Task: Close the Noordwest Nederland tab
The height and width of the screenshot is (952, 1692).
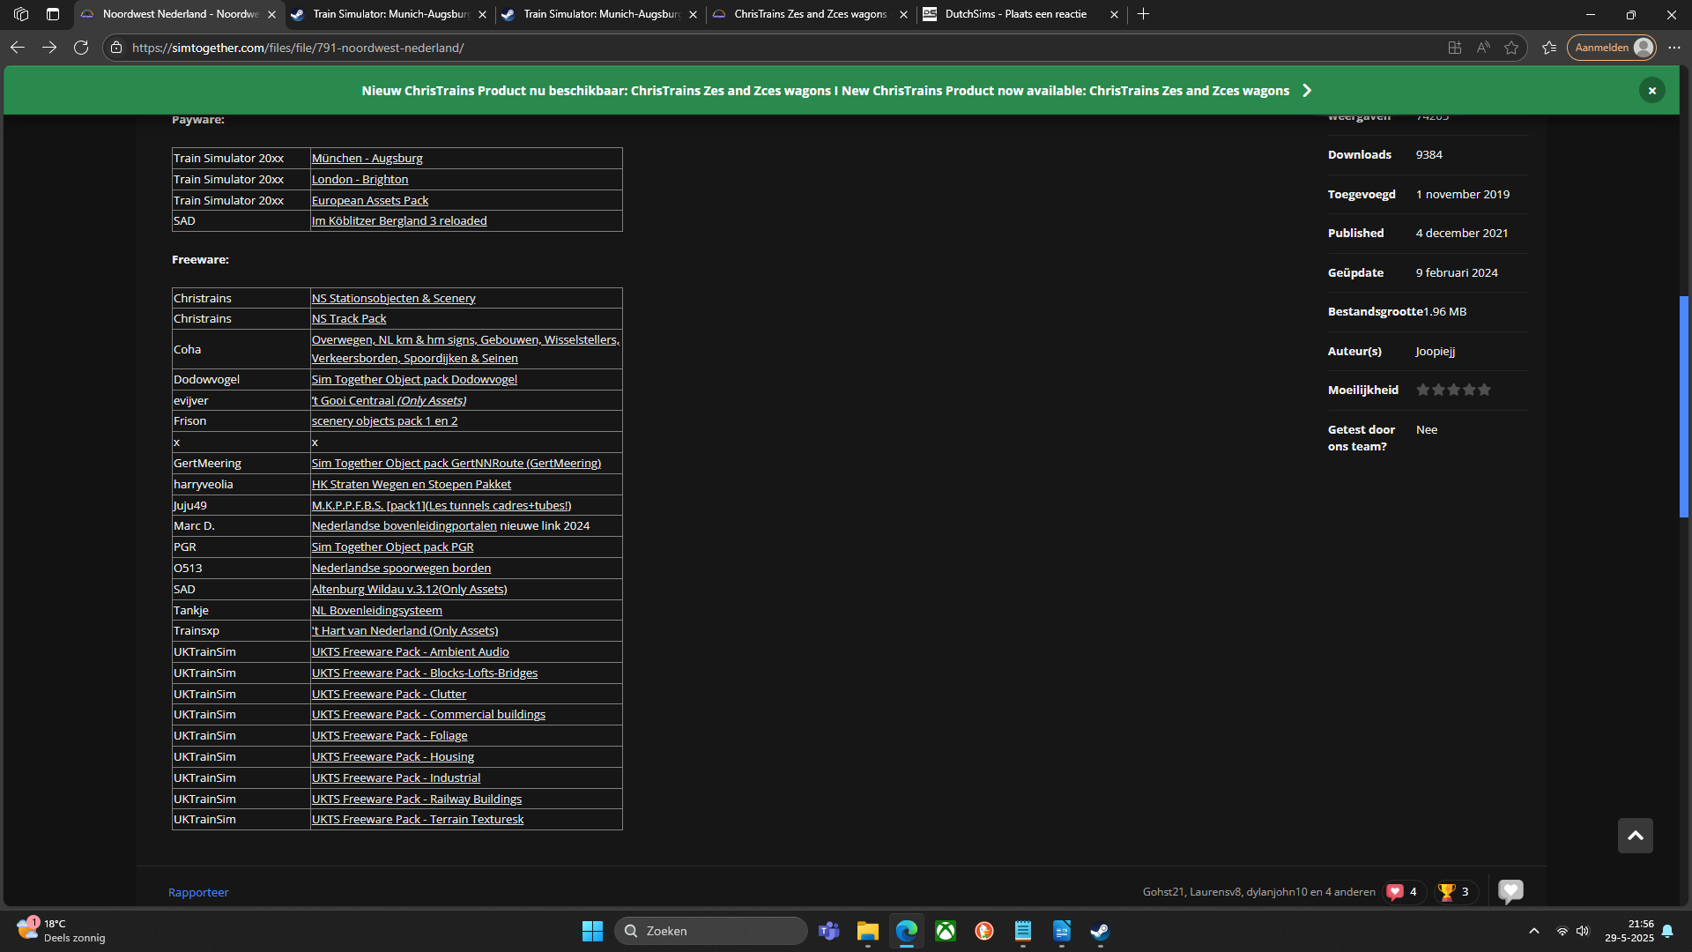Action: pyautogui.click(x=271, y=14)
